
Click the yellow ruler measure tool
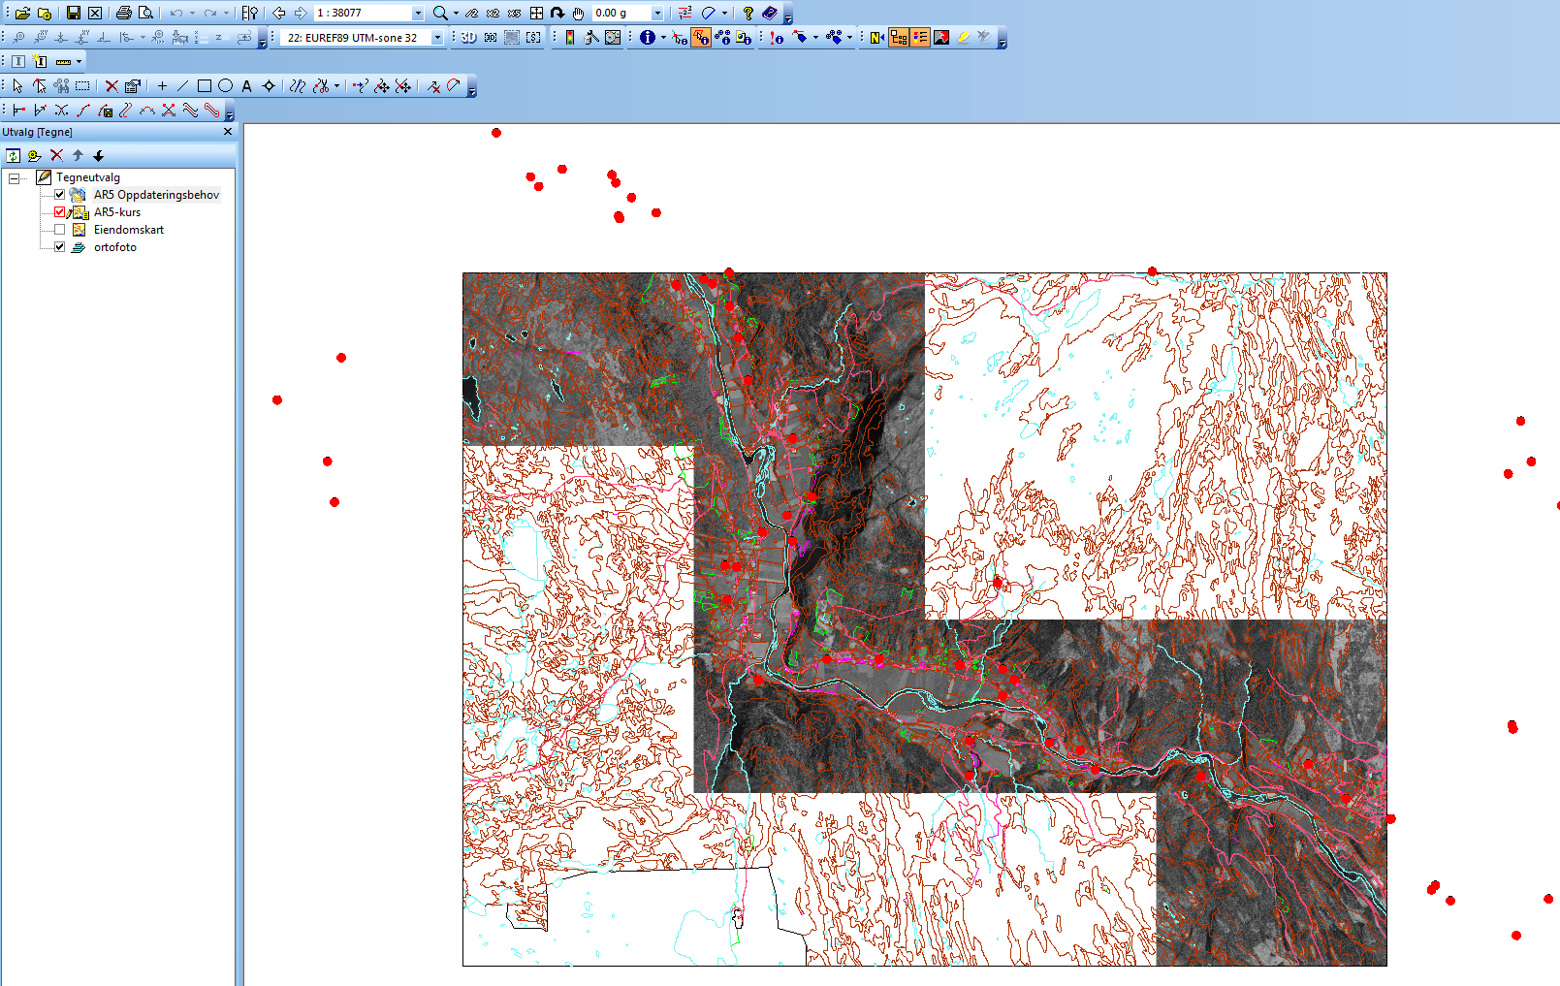64,61
